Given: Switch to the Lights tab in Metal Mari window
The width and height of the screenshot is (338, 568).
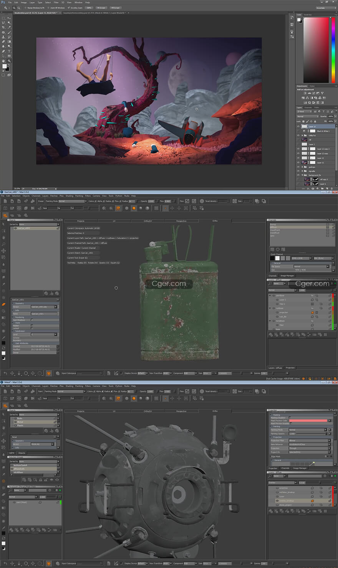Looking at the screenshot, I should [12, 453].
